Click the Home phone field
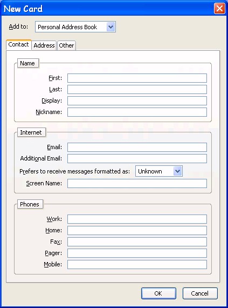This screenshot has height=308, width=228. point(137,230)
